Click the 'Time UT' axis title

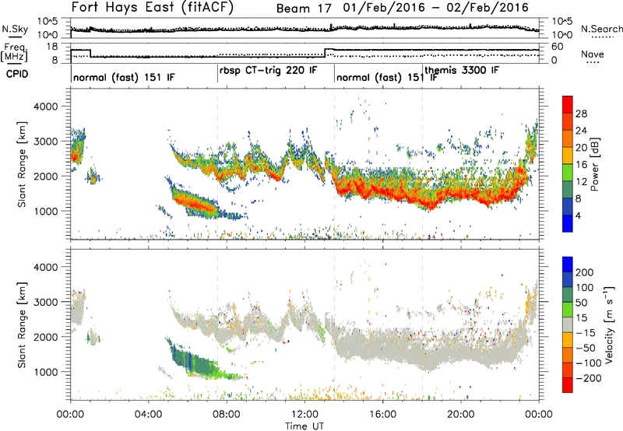(304, 426)
